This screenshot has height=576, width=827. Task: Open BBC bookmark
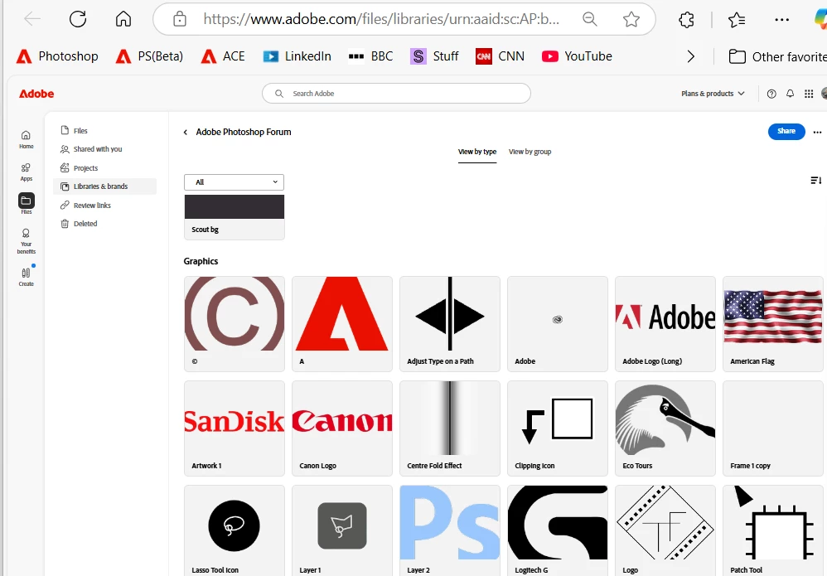[x=370, y=56]
